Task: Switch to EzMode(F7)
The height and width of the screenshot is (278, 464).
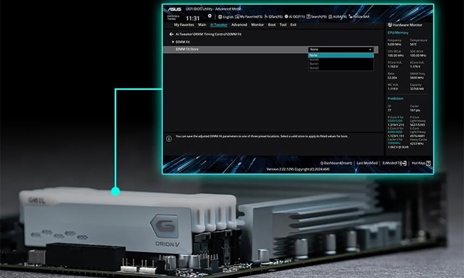Action: pyautogui.click(x=394, y=163)
